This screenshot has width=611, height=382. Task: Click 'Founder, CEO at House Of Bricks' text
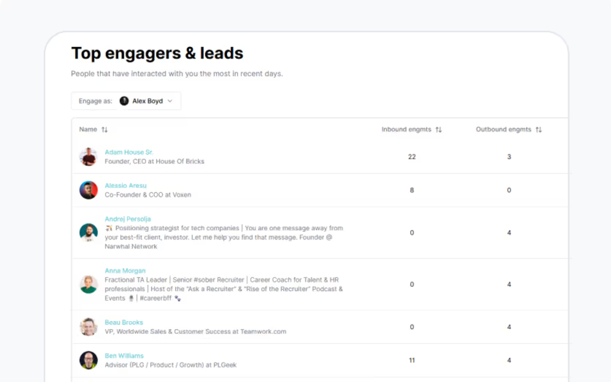coord(154,161)
